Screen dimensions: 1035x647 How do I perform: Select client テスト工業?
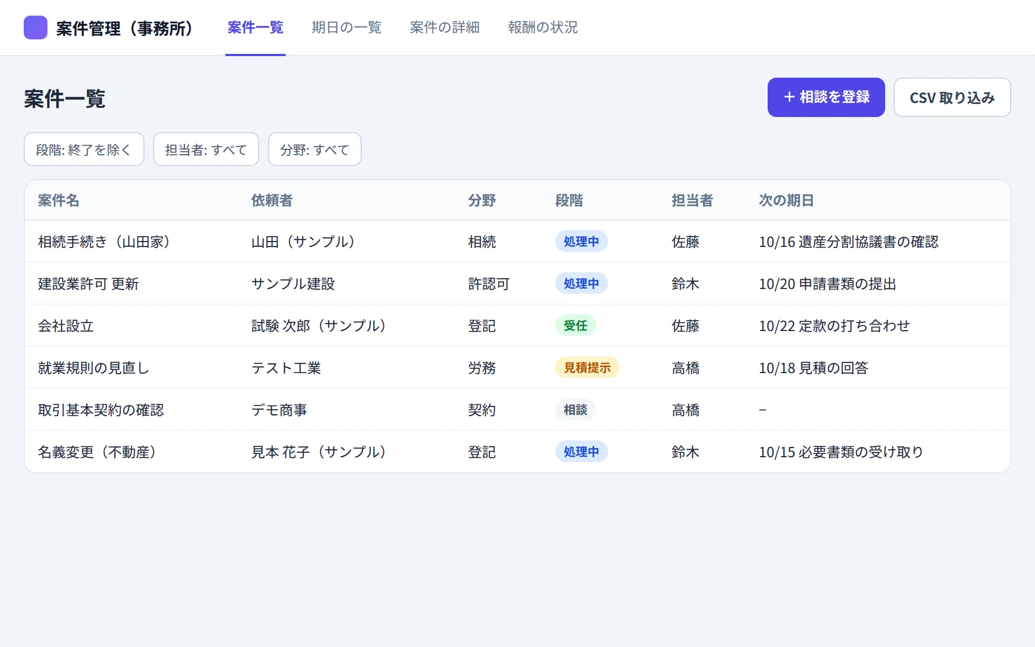click(286, 368)
